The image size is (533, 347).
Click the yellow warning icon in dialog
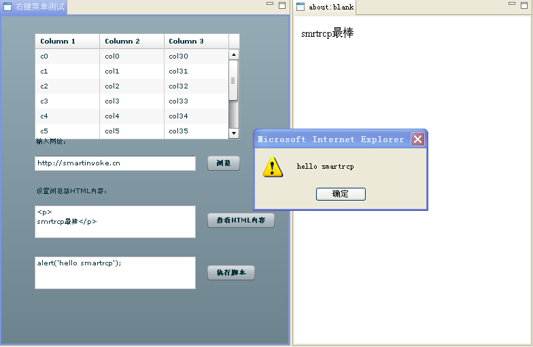coord(273,167)
